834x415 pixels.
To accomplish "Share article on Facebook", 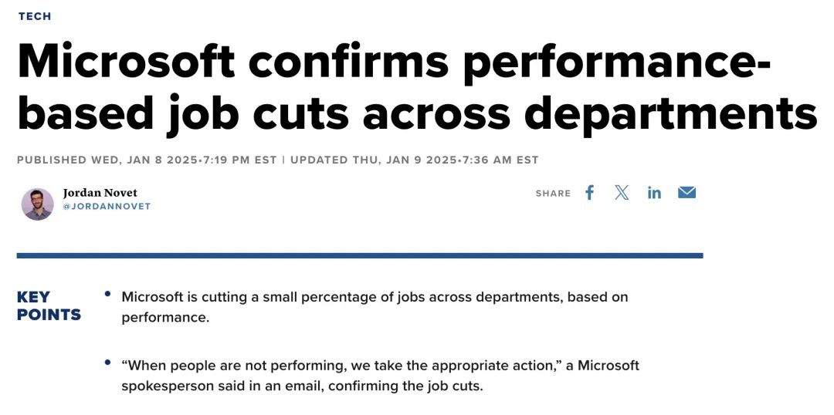I will pyautogui.click(x=589, y=192).
